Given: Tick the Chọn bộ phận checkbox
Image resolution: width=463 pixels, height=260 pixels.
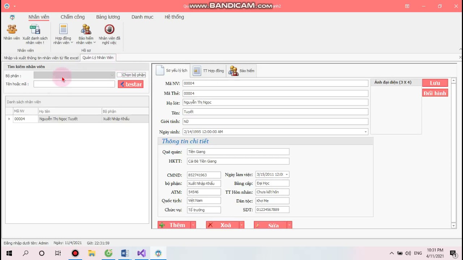Looking at the screenshot, I should (119, 75).
